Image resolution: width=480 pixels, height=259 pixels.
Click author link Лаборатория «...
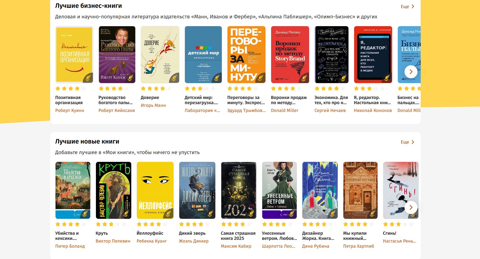202,110
